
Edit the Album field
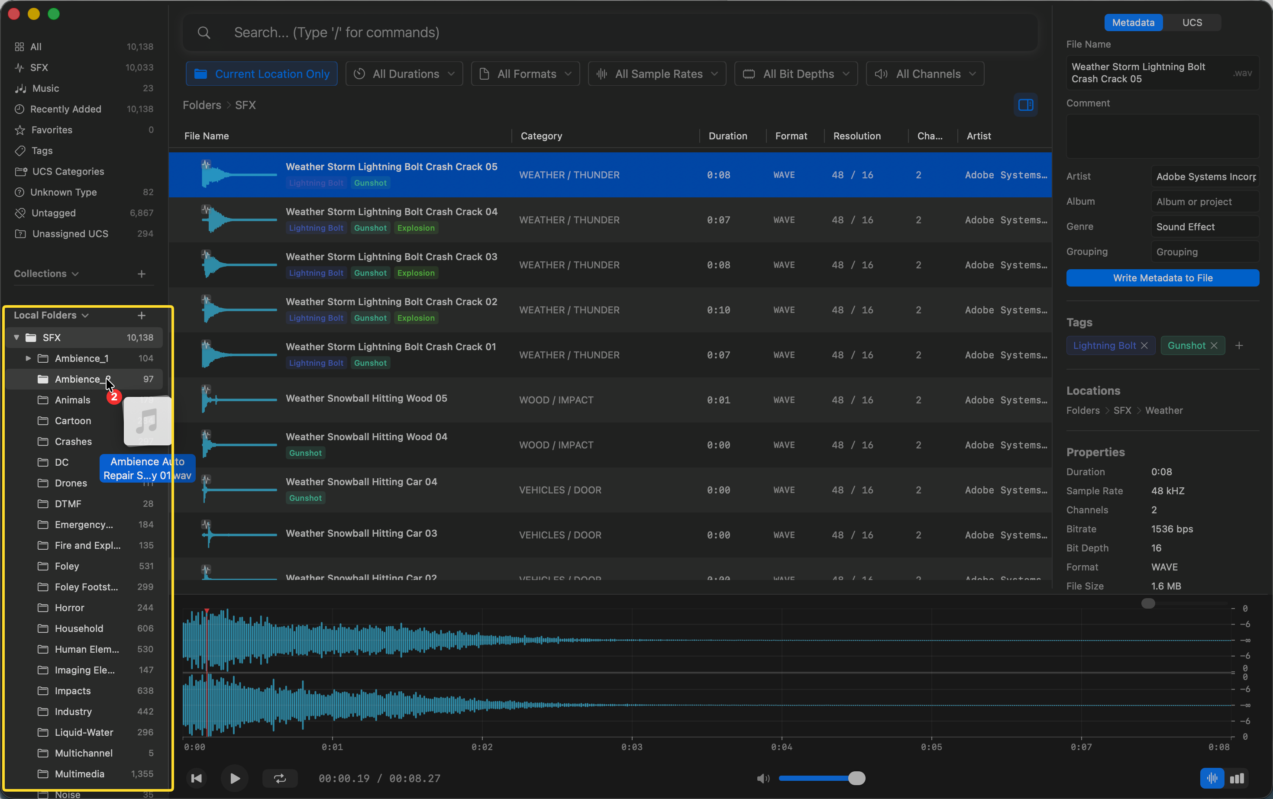pyautogui.click(x=1205, y=202)
